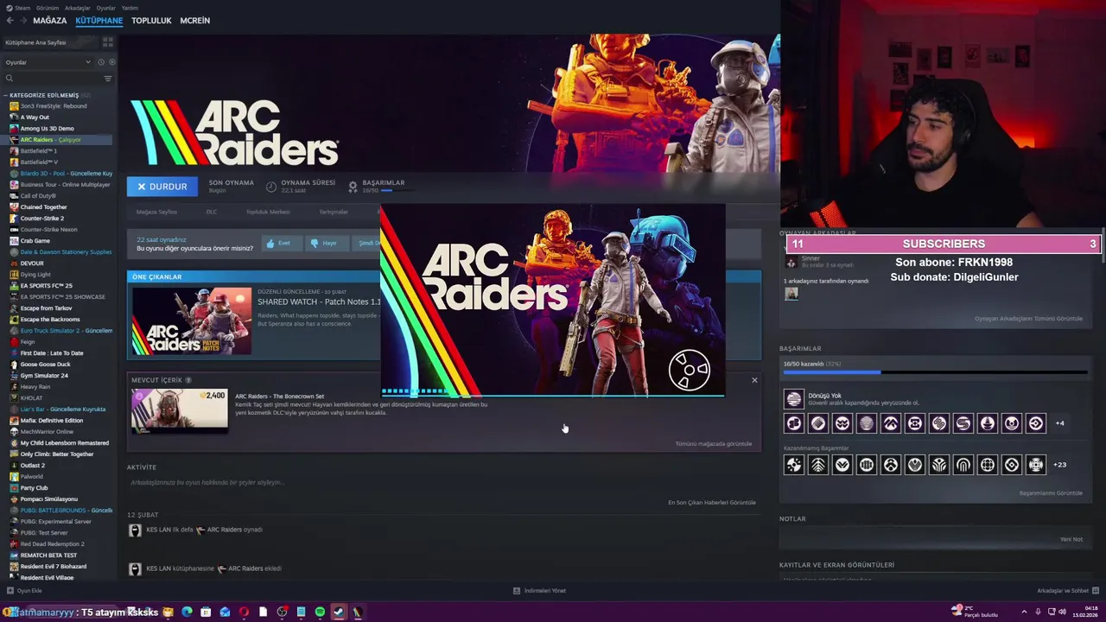Click Başarımlarımı Görüntüle link

[x=1051, y=493]
